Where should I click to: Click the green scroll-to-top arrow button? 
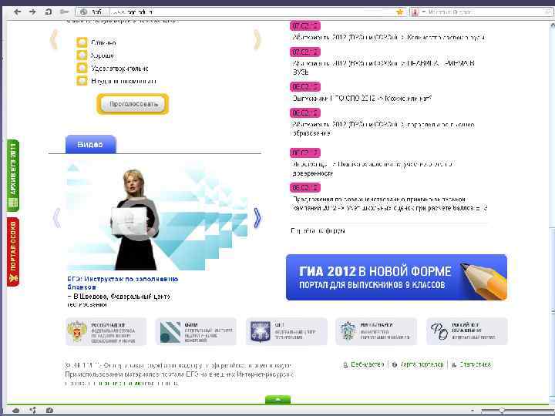point(277,400)
